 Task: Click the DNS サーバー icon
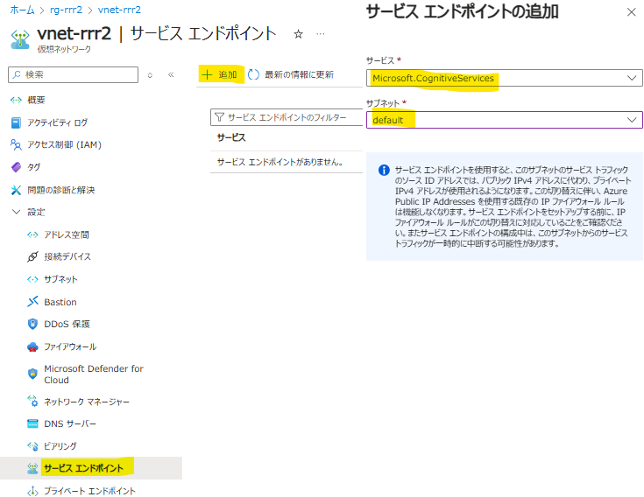point(32,423)
